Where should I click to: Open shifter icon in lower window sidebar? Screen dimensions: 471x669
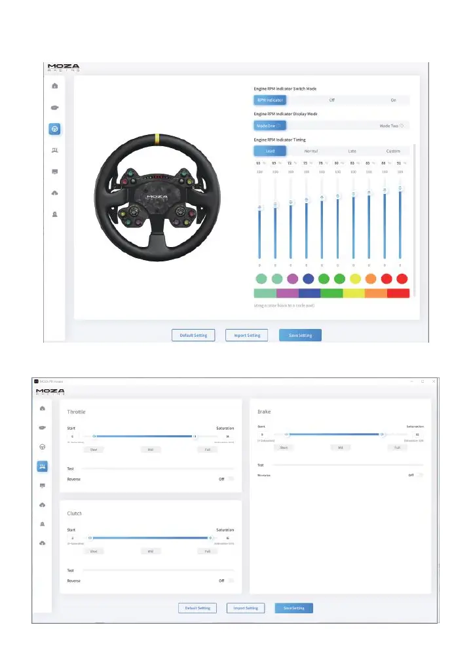(42, 524)
